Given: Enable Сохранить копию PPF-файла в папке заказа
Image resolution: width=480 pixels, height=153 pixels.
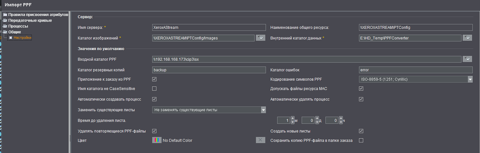Looking at the screenshot, I should coord(361,140).
